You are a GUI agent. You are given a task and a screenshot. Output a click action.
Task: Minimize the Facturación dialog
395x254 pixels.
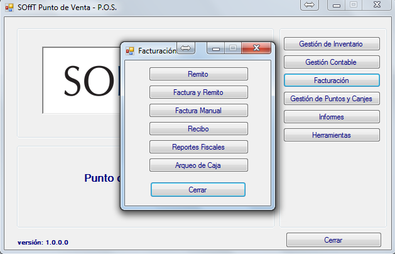(x=216, y=48)
